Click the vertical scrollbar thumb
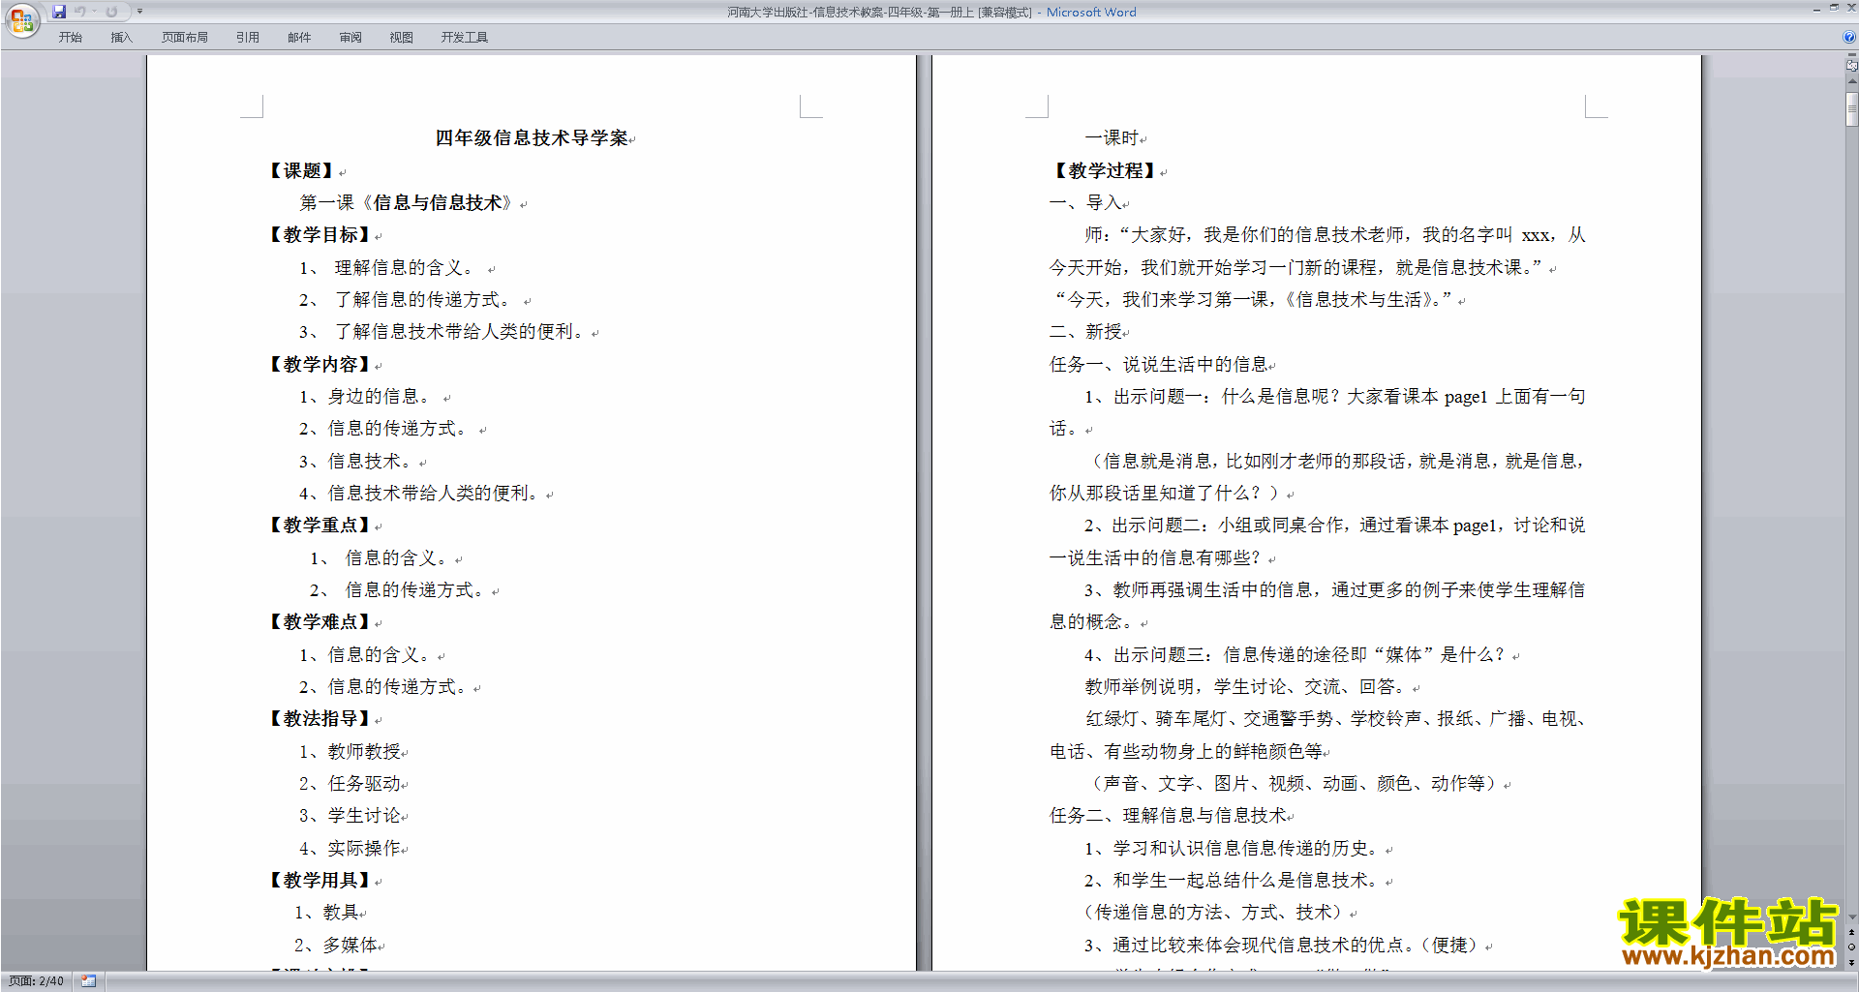 click(x=1851, y=108)
